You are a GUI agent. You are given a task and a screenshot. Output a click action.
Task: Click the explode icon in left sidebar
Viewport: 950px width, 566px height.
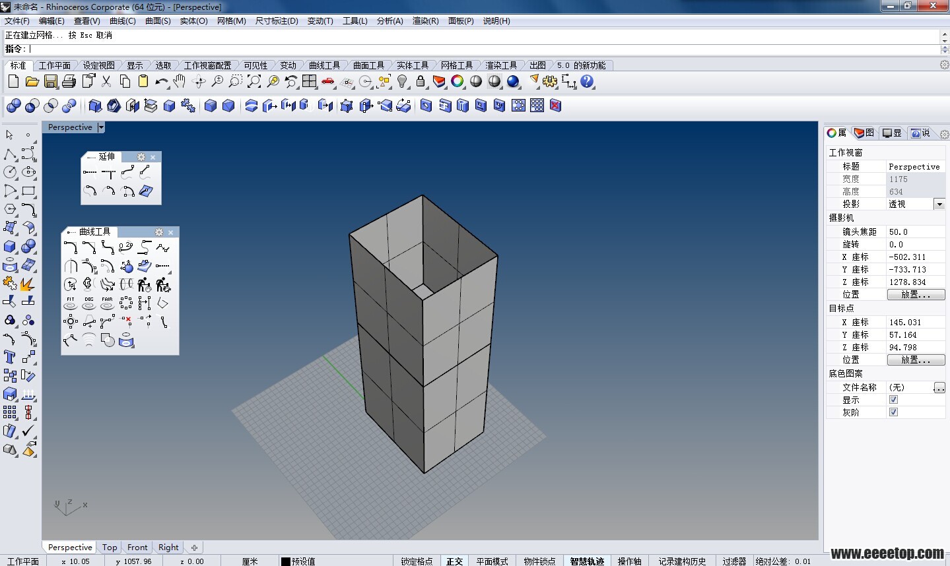pos(28,284)
